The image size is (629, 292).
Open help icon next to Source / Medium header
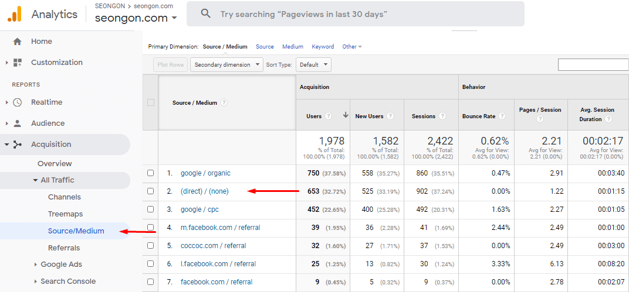(224, 103)
